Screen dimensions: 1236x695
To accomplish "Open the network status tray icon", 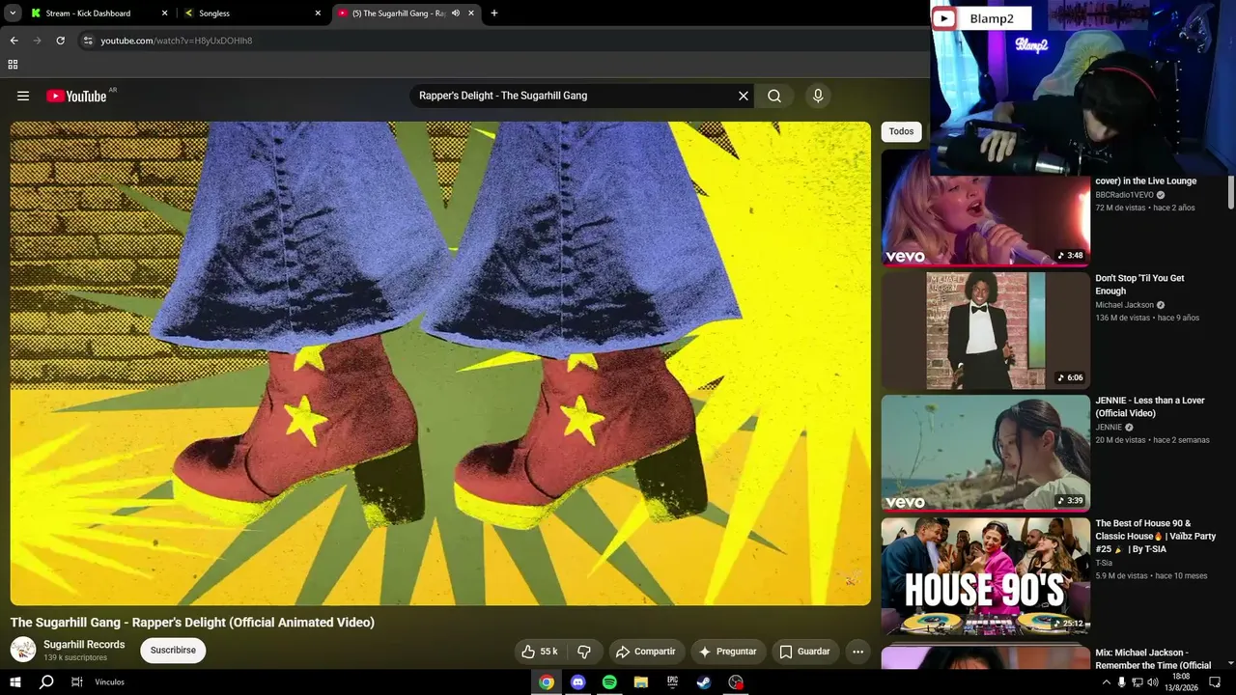I will click(x=1138, y=682).
